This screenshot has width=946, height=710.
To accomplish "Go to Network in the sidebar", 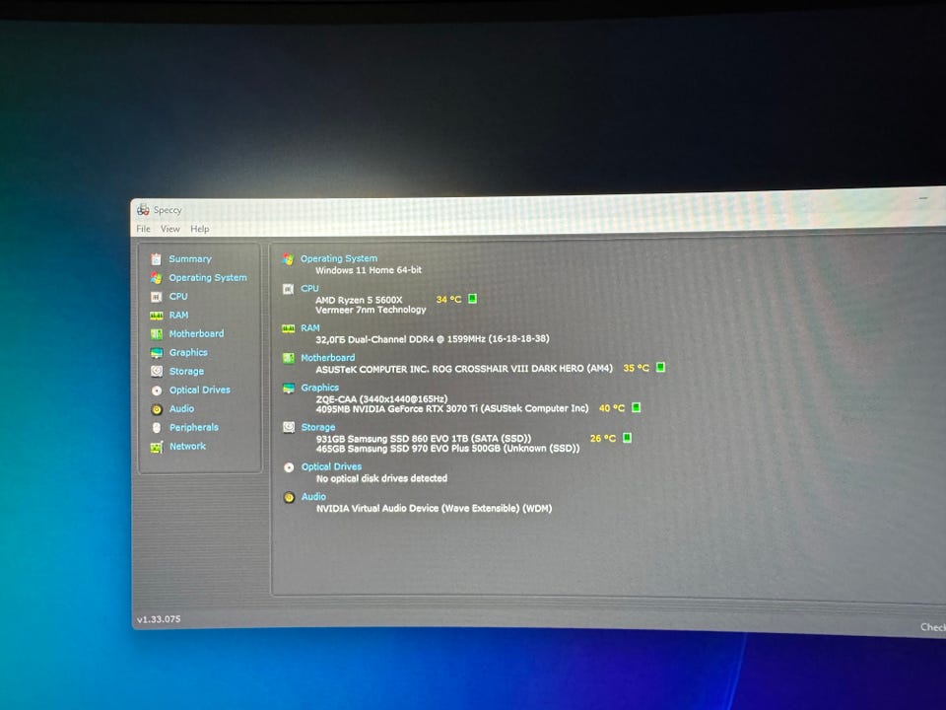I will 187,446.
